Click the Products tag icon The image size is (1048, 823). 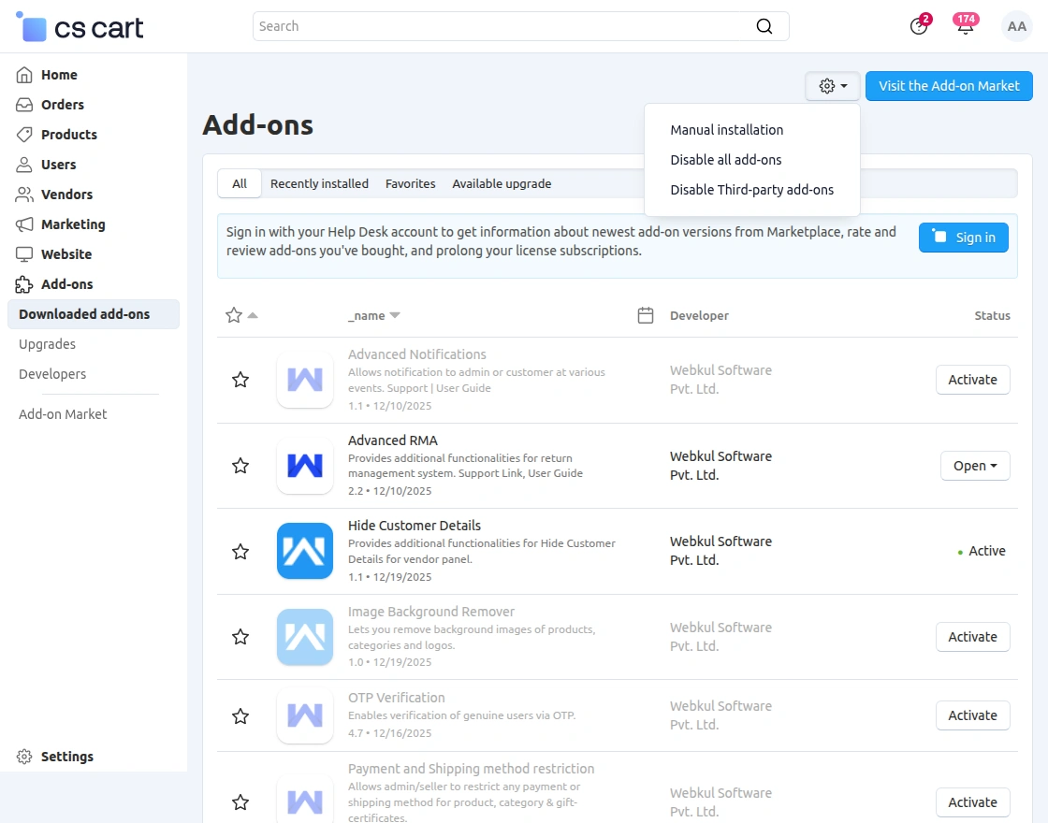(24, 135)
